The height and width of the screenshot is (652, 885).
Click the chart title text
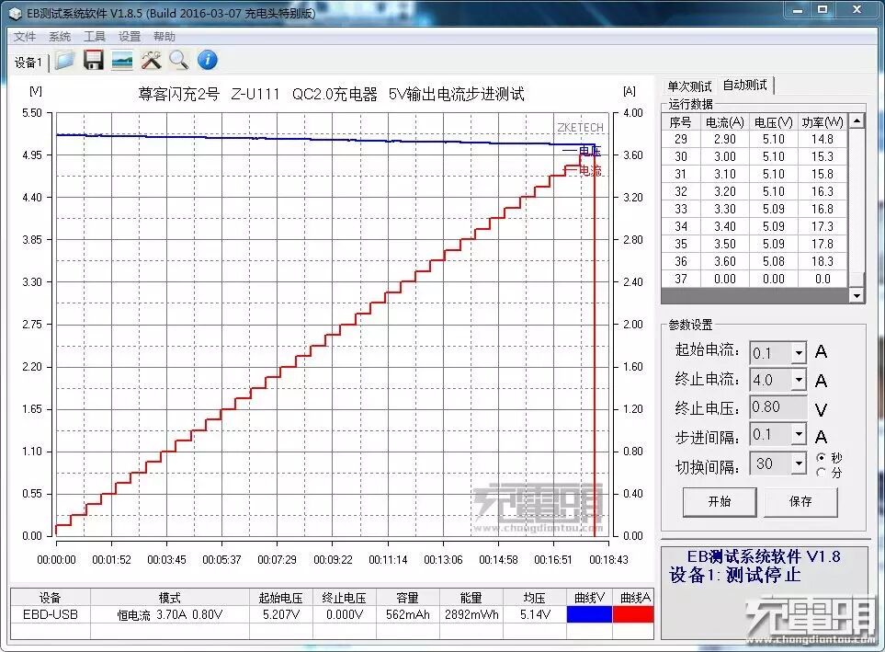[x=332, y=94]
